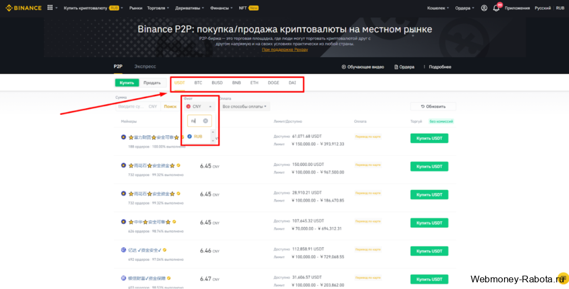Switch to the Продать (Sell) toggle
Screen dimensions: 569x289
click(152, 83)
